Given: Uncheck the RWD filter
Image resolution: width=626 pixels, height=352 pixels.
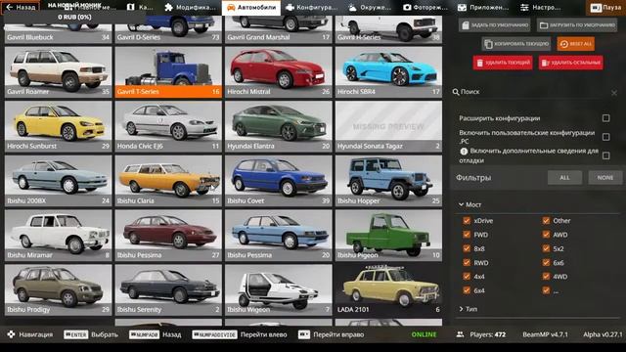Looking at the screenshot, I should (x=467, y=262).
